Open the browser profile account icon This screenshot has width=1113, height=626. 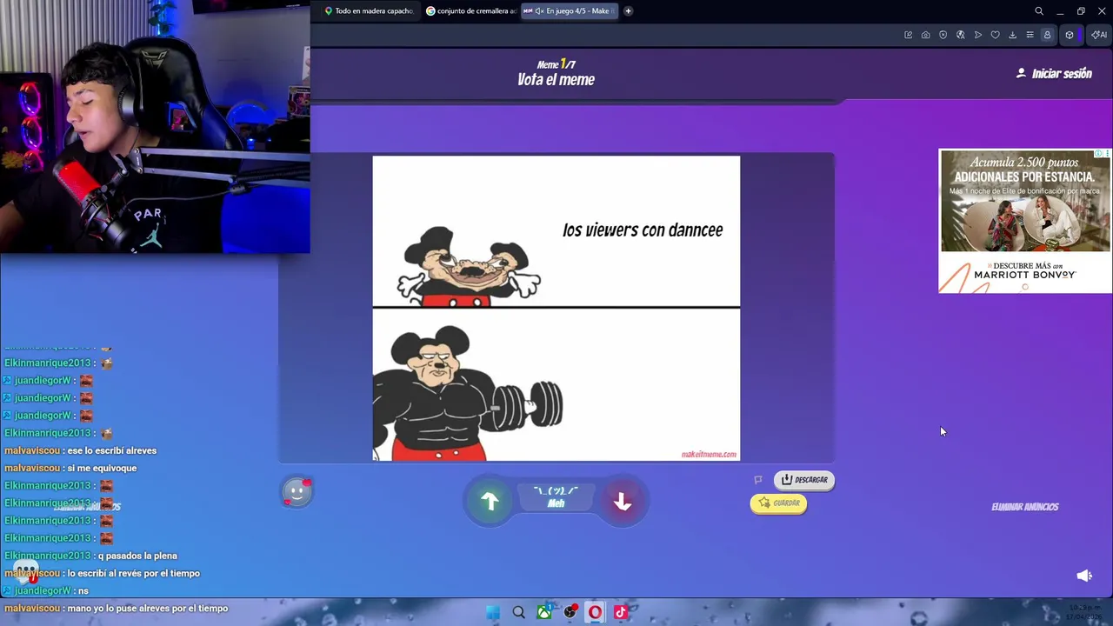click(1047, 35)
